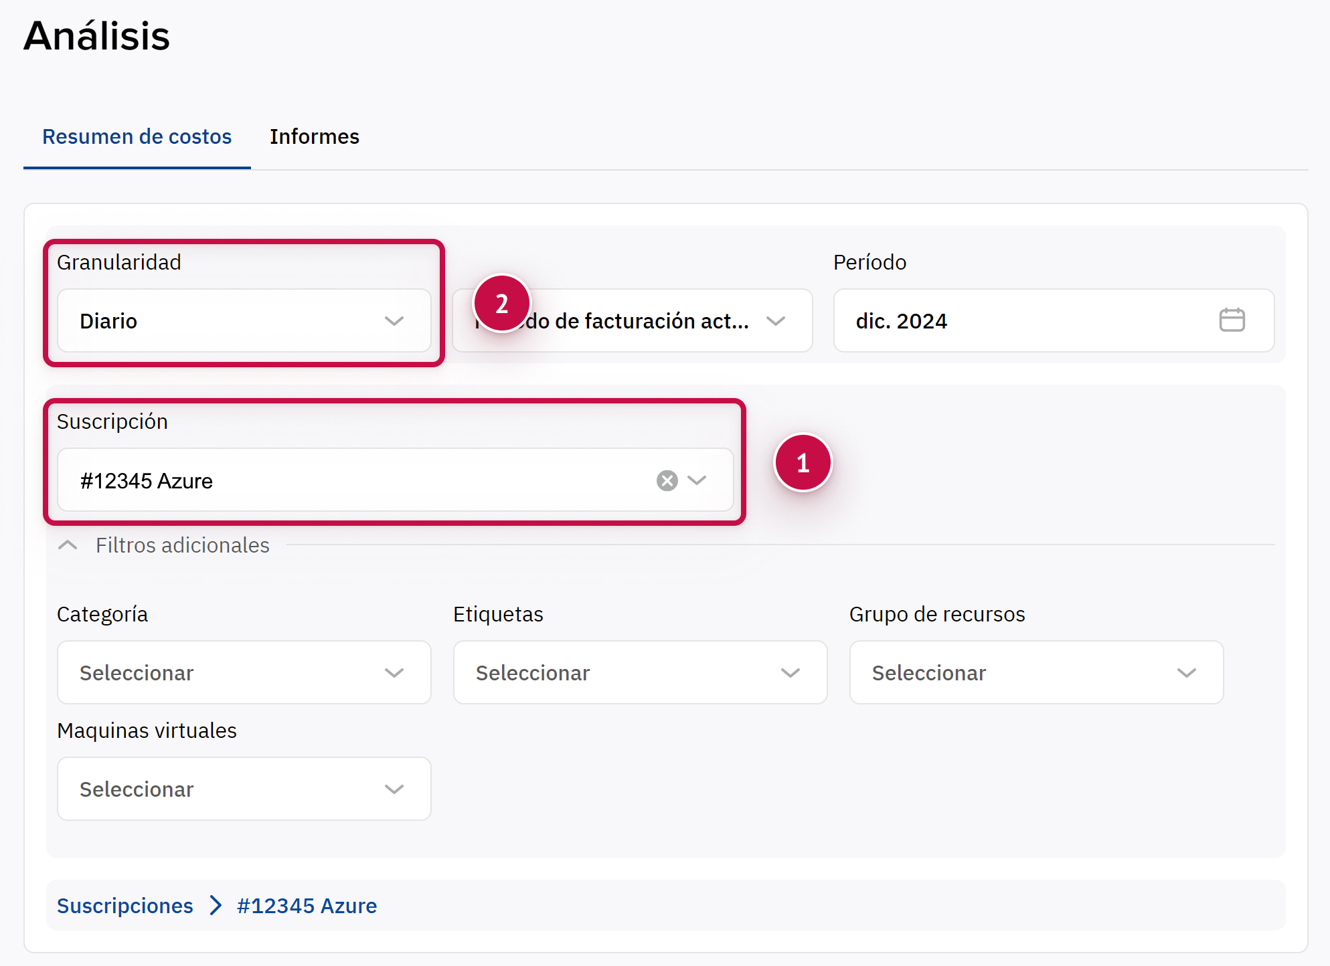Clear the #12345 Azure subscription selection
Image resolution: width=1330 pixels, height=966 pixels.
coord(667,480)
